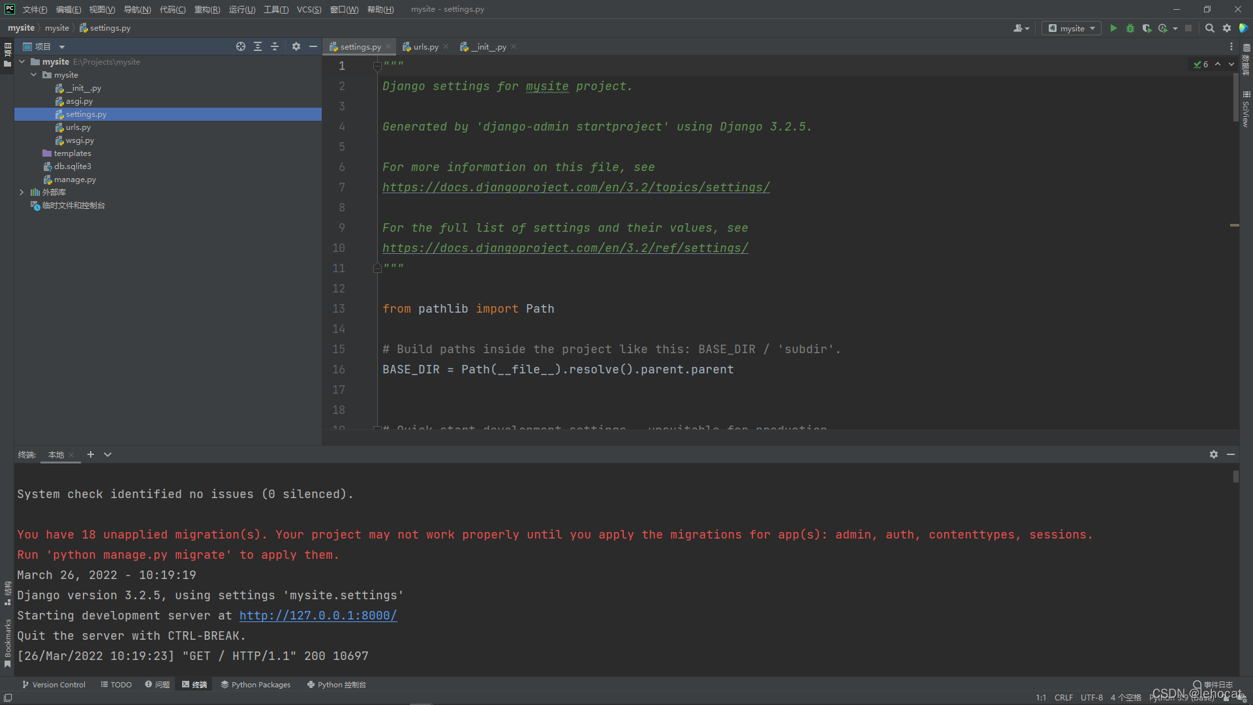The image size is (1253, 705).
Task: Add a new terminal session with plus
Action: pyautogui.click(x=91, y=454)
